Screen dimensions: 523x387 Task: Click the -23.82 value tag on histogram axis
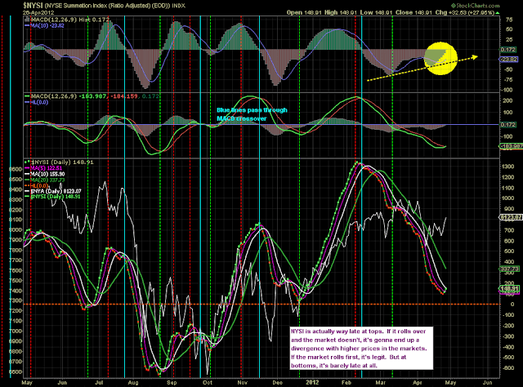coord(509,60)
